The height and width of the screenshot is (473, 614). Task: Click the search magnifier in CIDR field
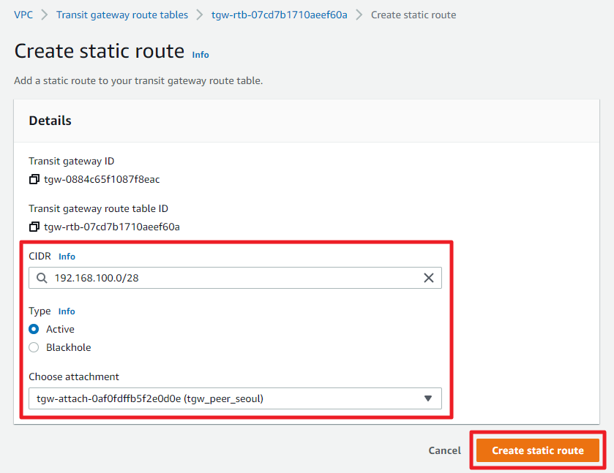42,278
